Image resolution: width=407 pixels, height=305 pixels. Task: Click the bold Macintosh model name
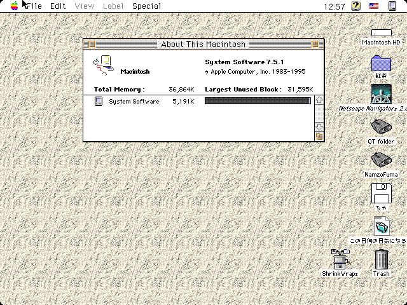135,72
